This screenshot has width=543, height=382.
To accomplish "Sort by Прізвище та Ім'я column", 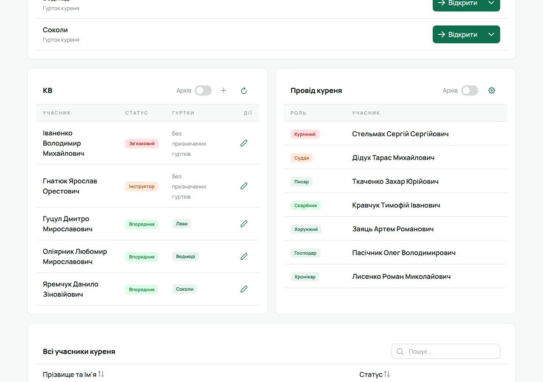I will [73, 374].
